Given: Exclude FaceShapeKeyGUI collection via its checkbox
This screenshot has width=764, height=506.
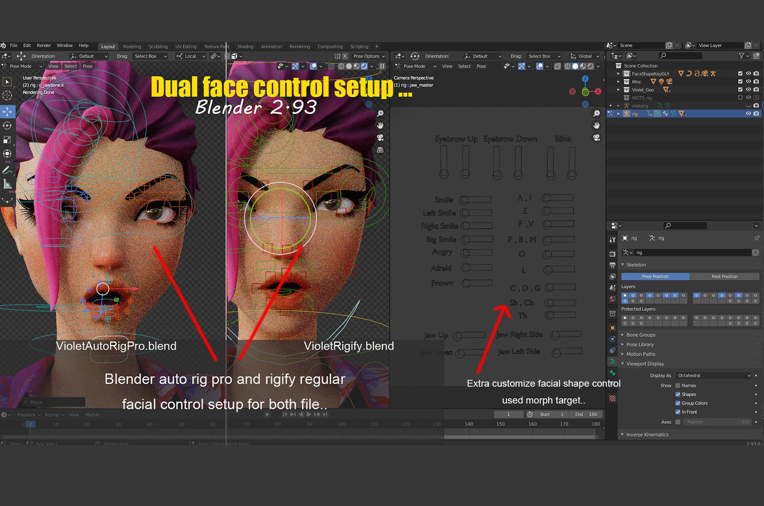Looking at the screenshot, I should [740, 74].
